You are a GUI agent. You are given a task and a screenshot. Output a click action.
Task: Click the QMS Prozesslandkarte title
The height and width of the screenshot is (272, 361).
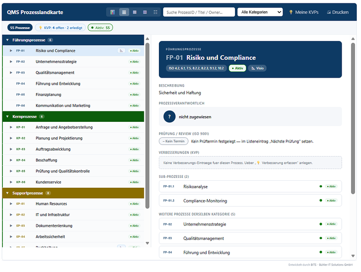click(35, 12)
